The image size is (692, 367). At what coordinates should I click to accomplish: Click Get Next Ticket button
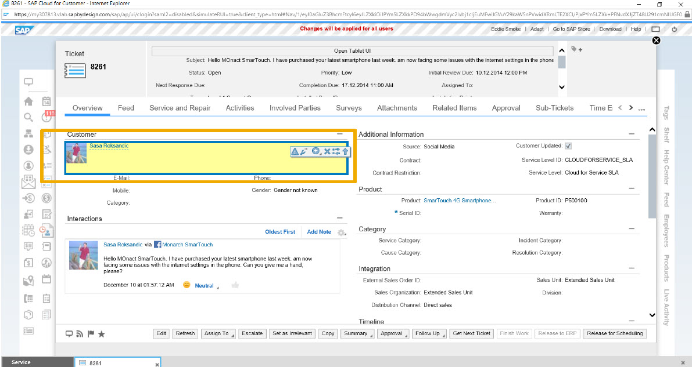pos(471,333)
